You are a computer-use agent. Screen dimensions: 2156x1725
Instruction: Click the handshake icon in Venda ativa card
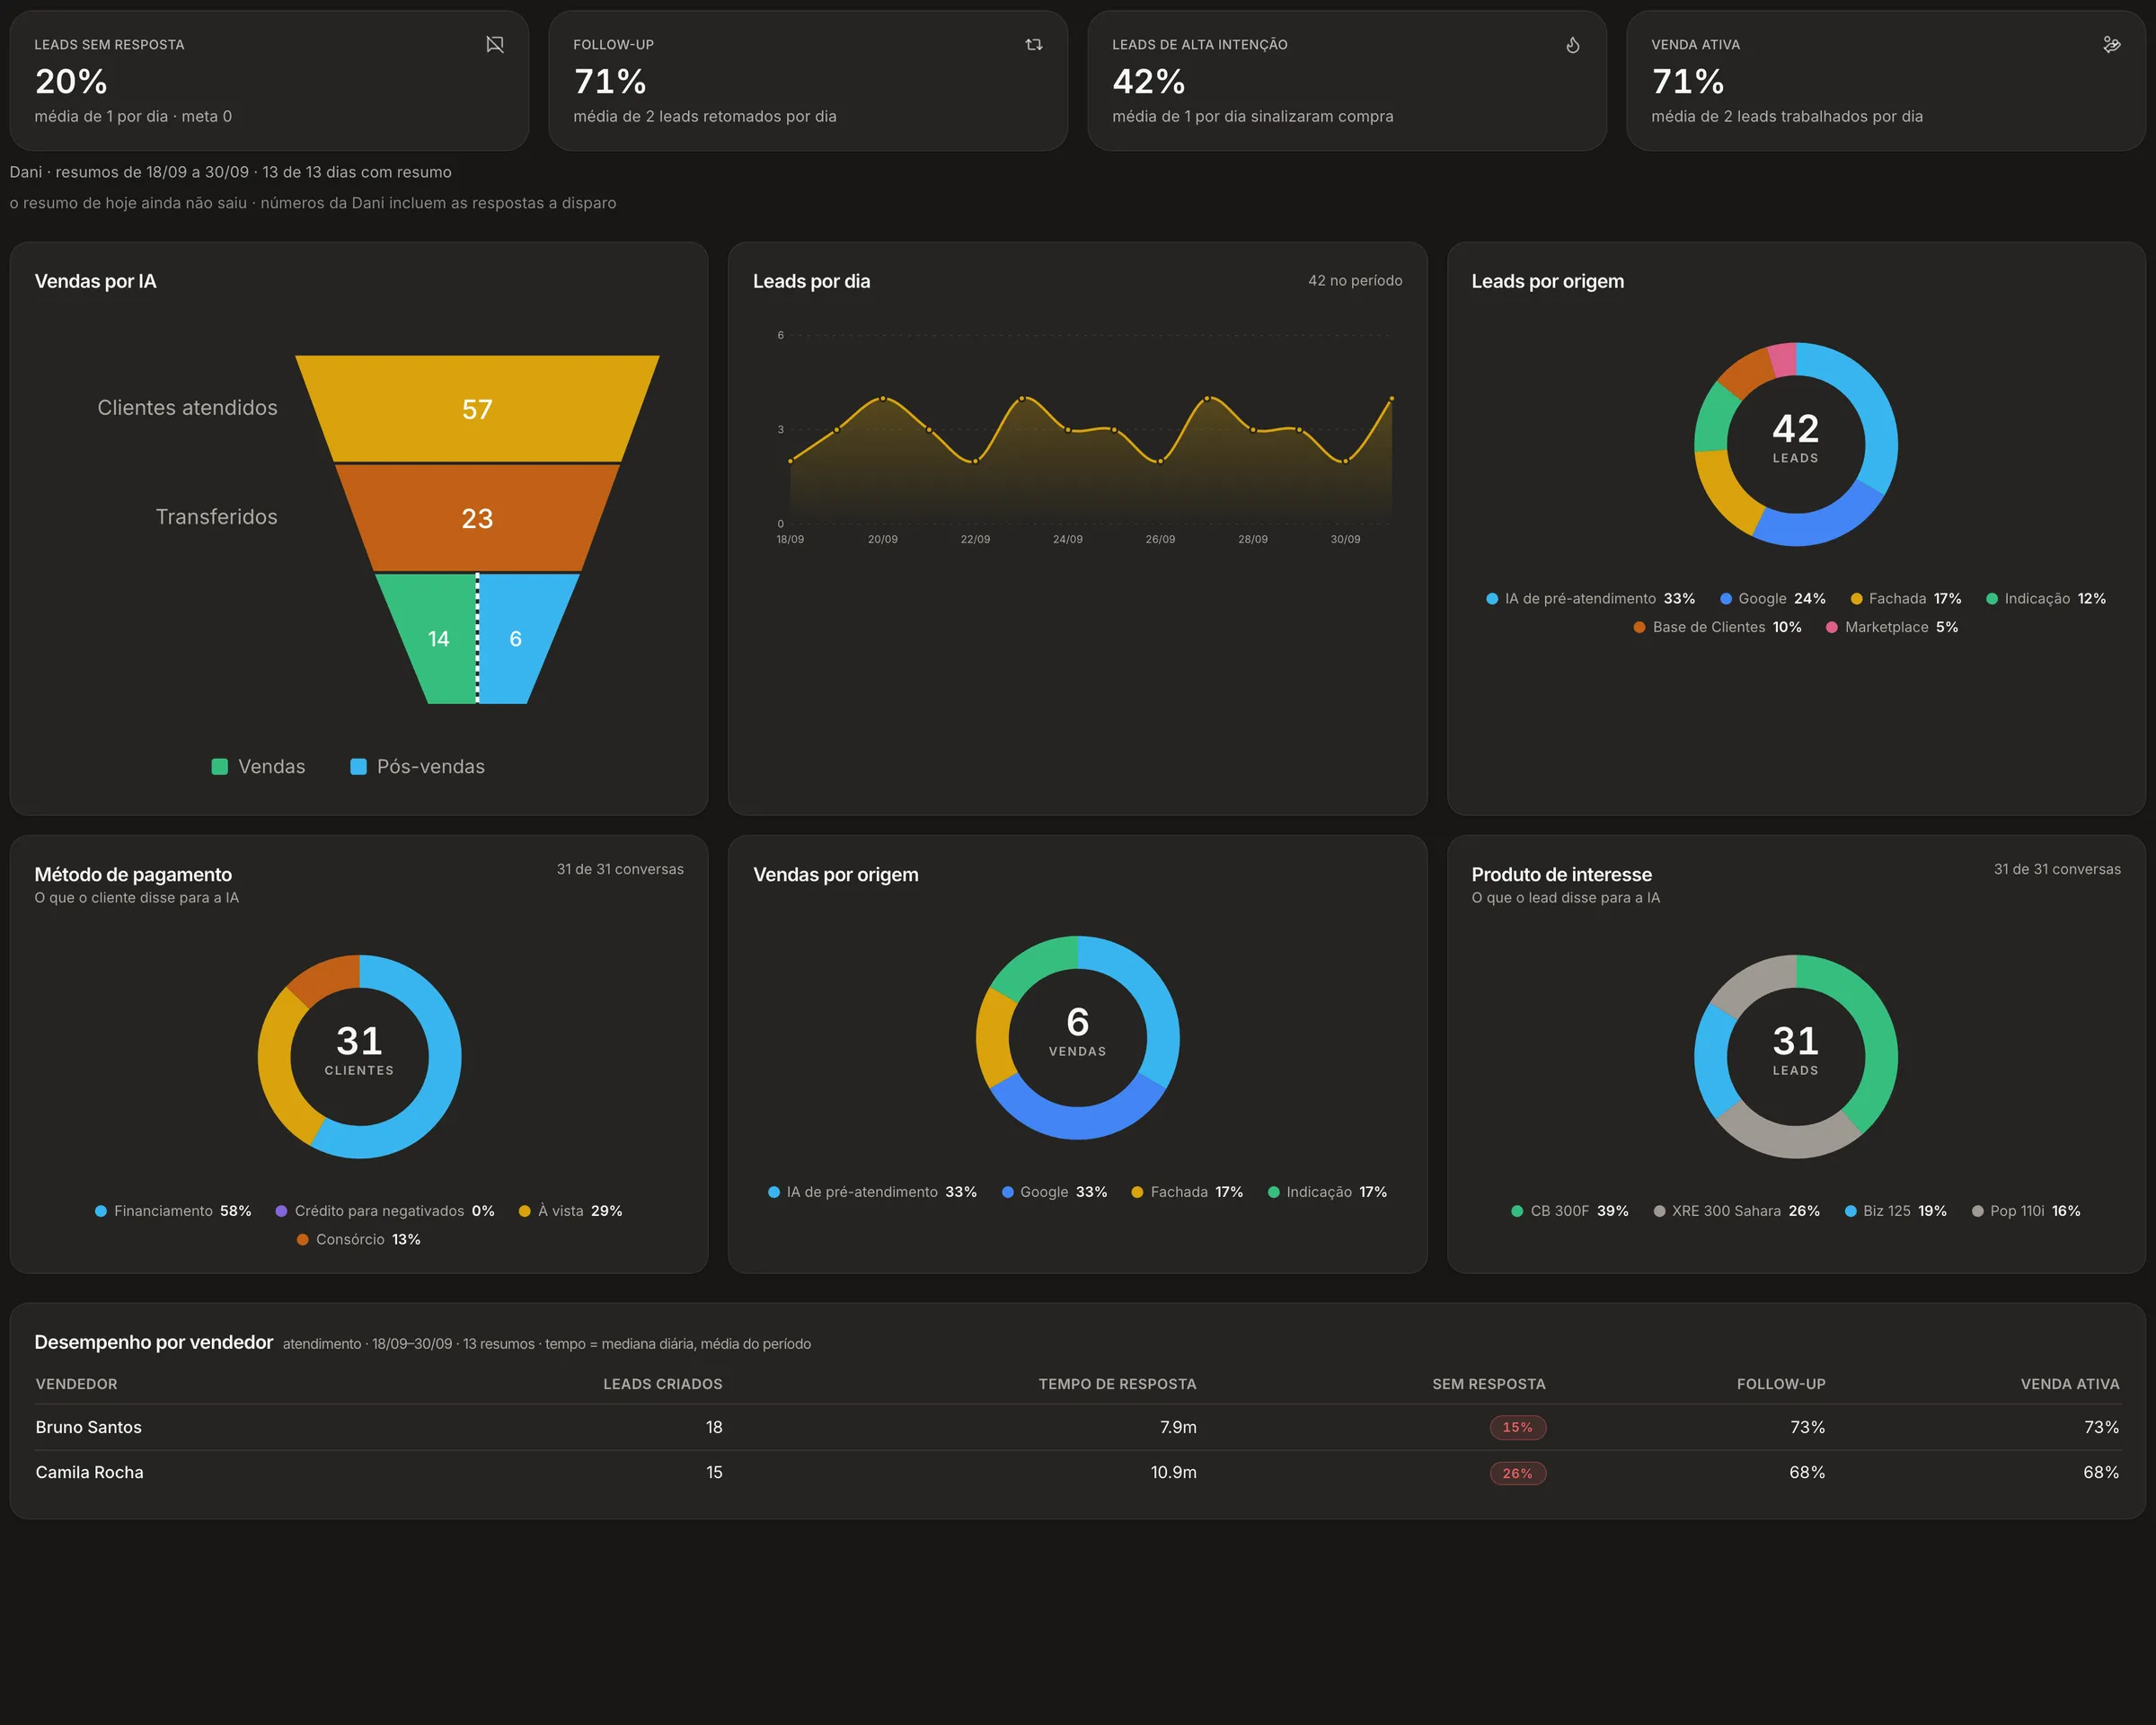pyautogui.click(x=2112, y=44)
